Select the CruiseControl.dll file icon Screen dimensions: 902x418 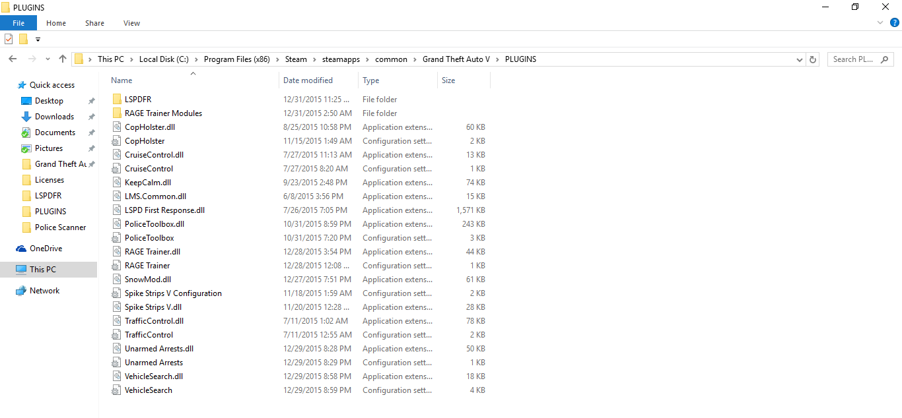[117, 155]
